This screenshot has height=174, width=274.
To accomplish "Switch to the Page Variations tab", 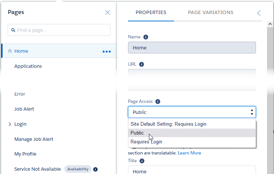I will [x=210, y=13].
